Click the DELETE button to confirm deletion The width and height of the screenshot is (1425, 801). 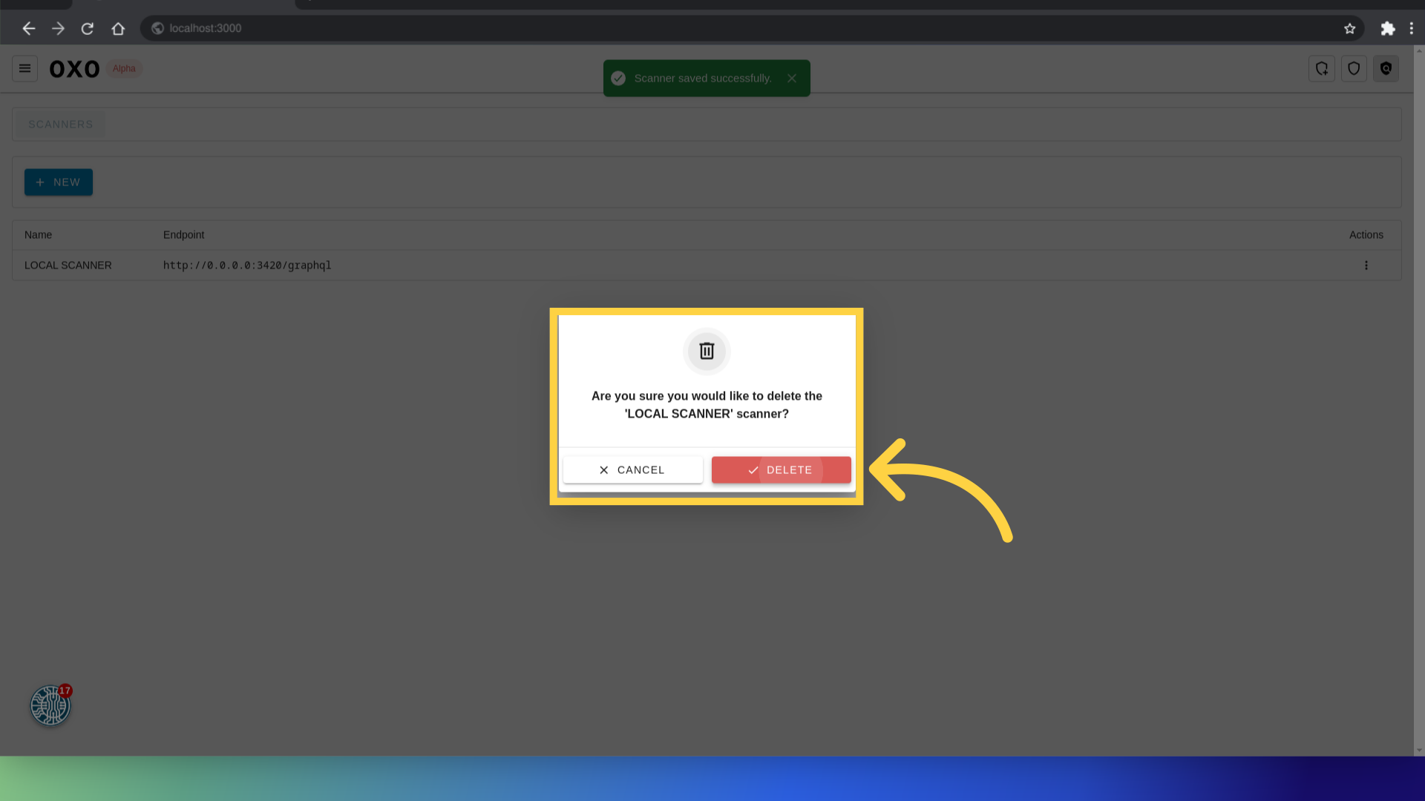click(781, 469)
